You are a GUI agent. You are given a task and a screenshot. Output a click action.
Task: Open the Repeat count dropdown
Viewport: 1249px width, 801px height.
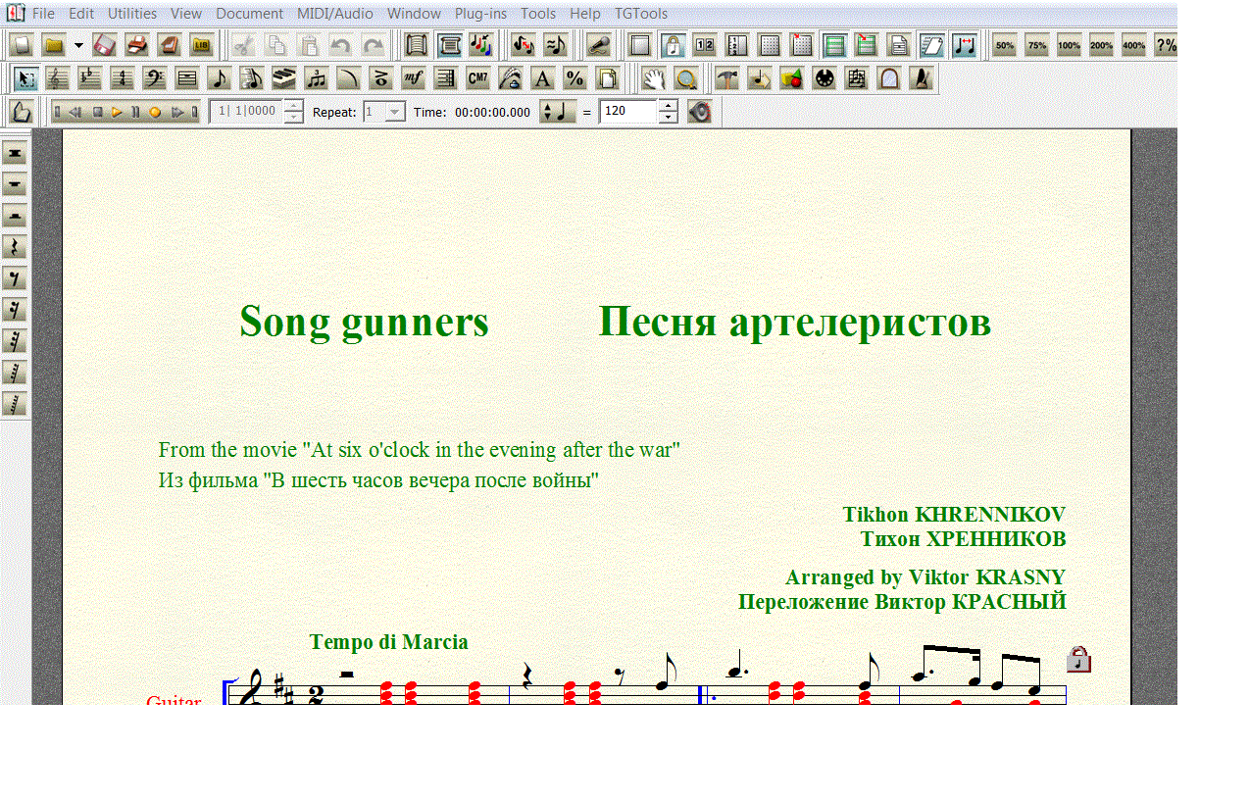[x=394, y=112]
